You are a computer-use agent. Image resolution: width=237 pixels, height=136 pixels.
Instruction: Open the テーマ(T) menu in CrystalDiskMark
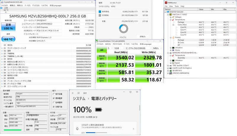point(127,44)
